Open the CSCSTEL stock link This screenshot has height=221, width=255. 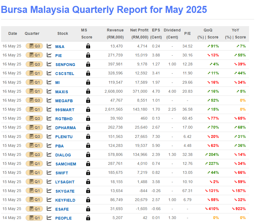65,74
